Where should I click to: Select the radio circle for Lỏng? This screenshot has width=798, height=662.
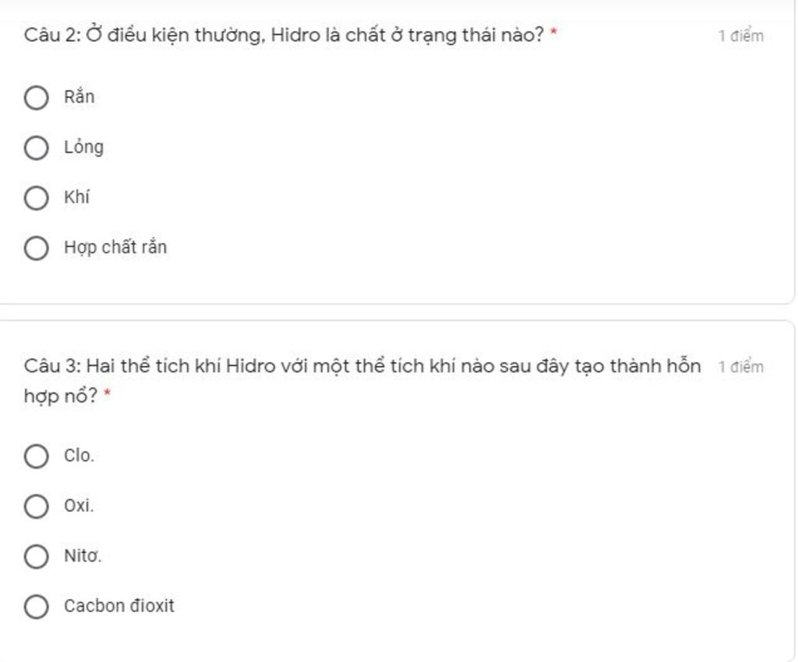click(x=36, y=148)
